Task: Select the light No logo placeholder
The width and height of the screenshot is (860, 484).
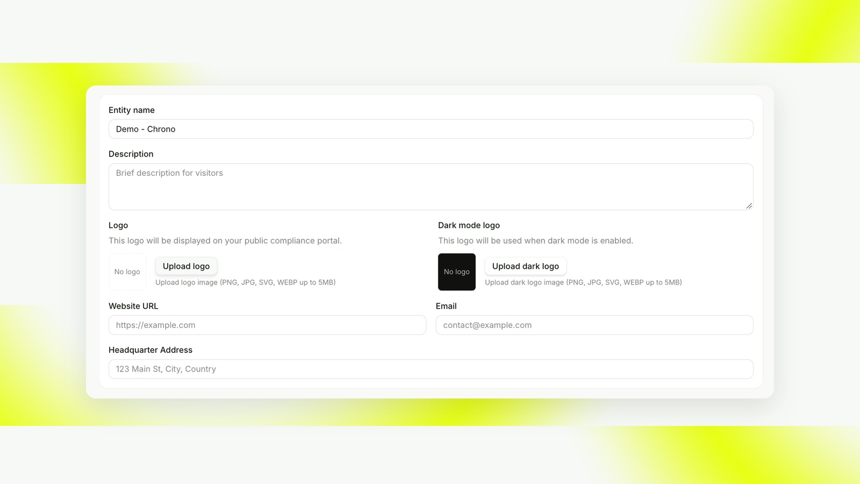Action: coord(127,272)
